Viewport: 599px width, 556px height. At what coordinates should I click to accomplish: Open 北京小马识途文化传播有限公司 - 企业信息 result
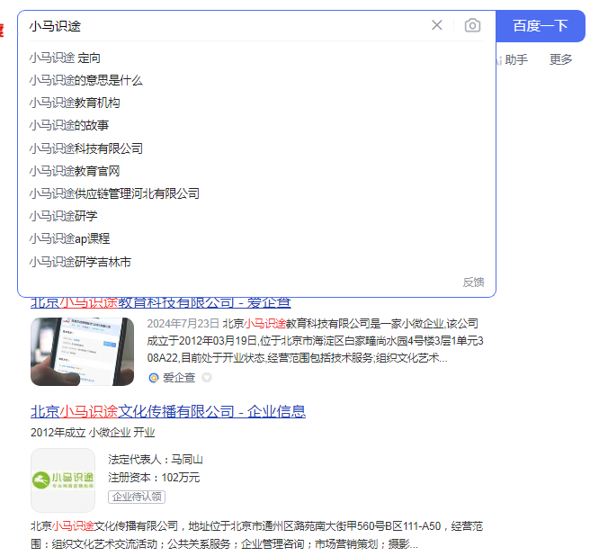pos(168,411)
